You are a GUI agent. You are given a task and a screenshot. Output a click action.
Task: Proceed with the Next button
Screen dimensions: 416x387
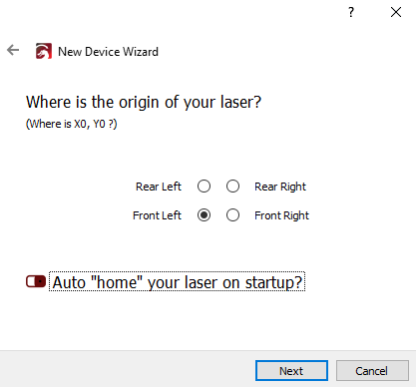pyautogui.click(x=291, y=371)
